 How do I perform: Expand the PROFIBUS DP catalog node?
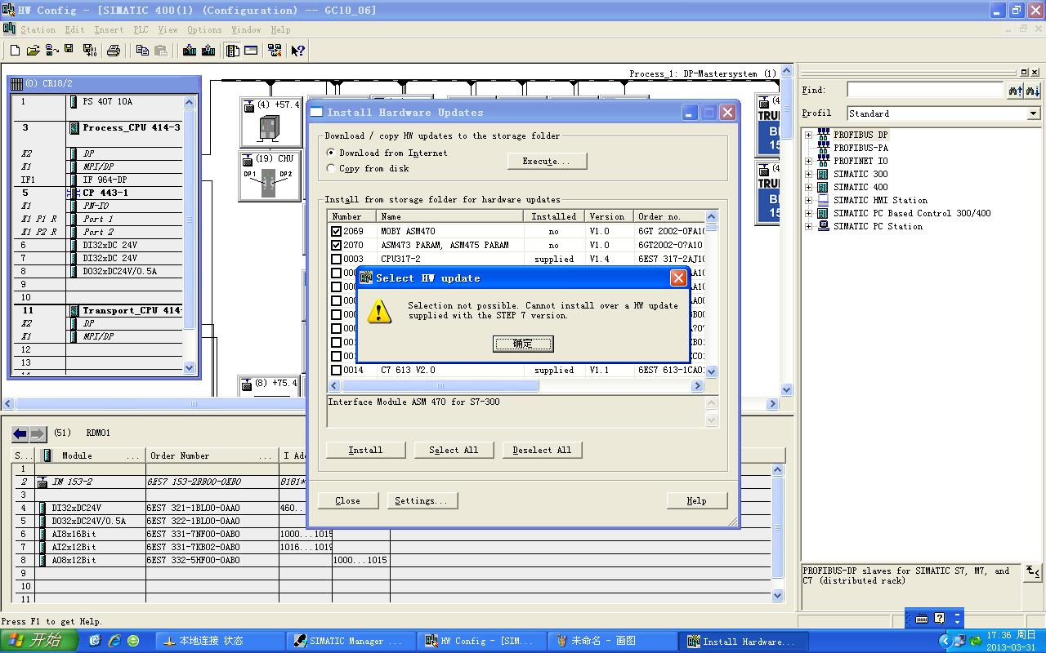point(808,135)
